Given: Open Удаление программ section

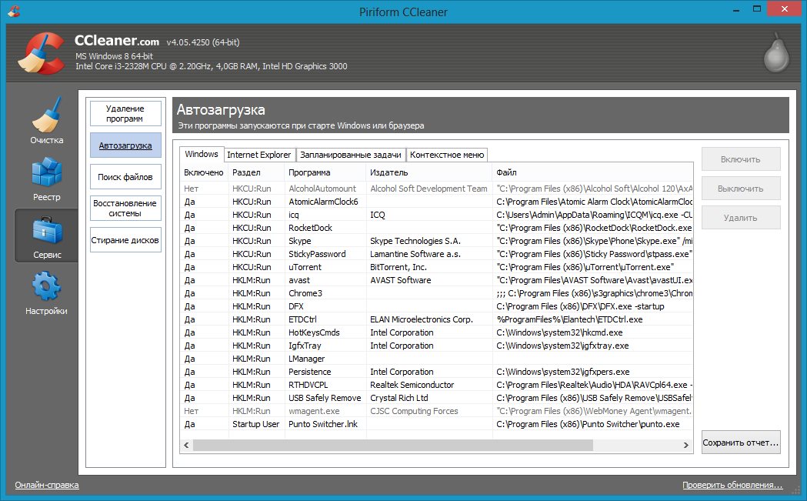Looking at the screenshot, I should (125, 114).
